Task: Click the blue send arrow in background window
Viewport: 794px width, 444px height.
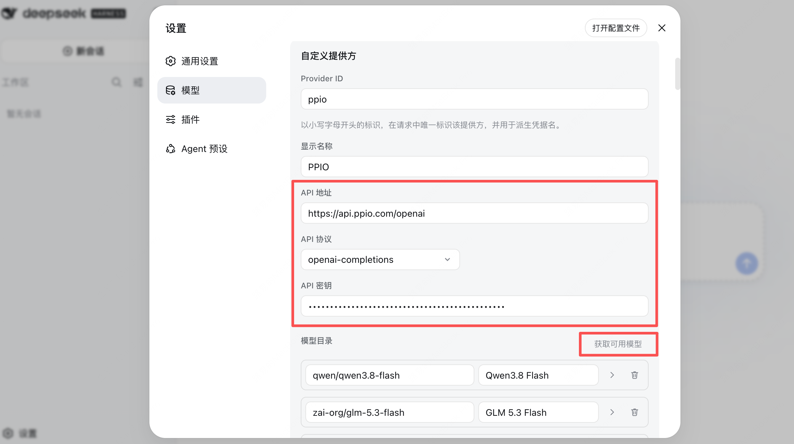Action: click(x=747, y=263)
